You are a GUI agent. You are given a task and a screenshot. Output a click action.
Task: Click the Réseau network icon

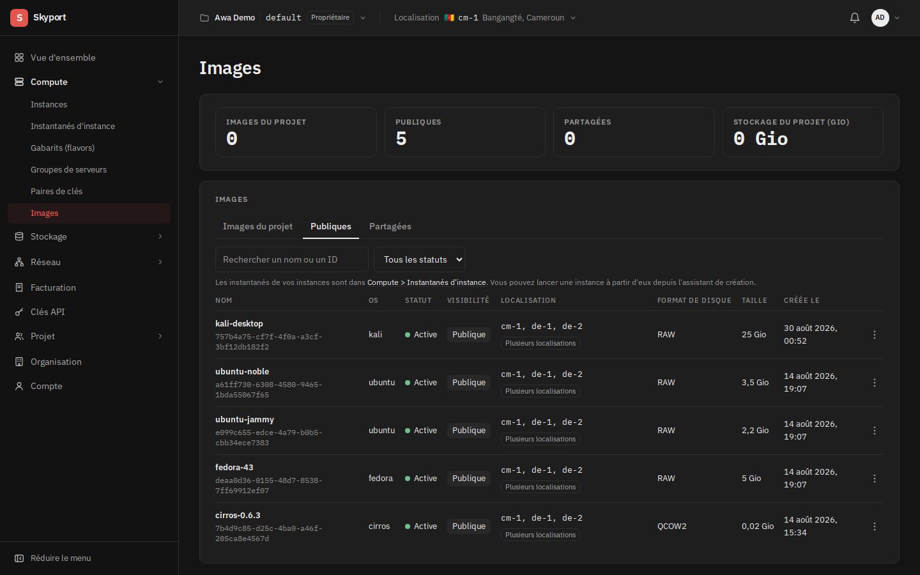pos(19,262)
